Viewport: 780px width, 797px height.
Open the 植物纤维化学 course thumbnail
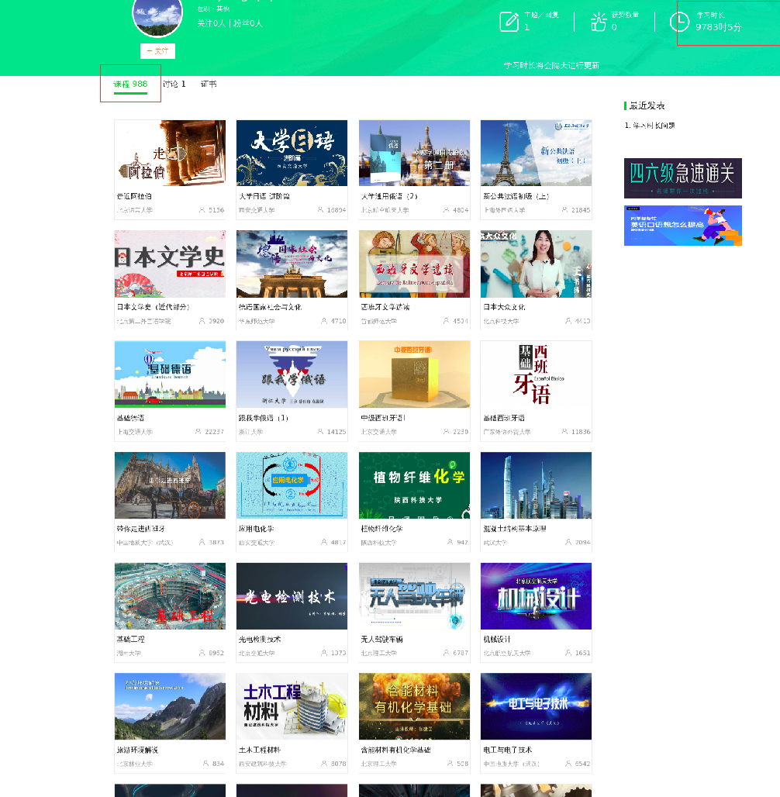pyautogui.click(x=414, y=485)
